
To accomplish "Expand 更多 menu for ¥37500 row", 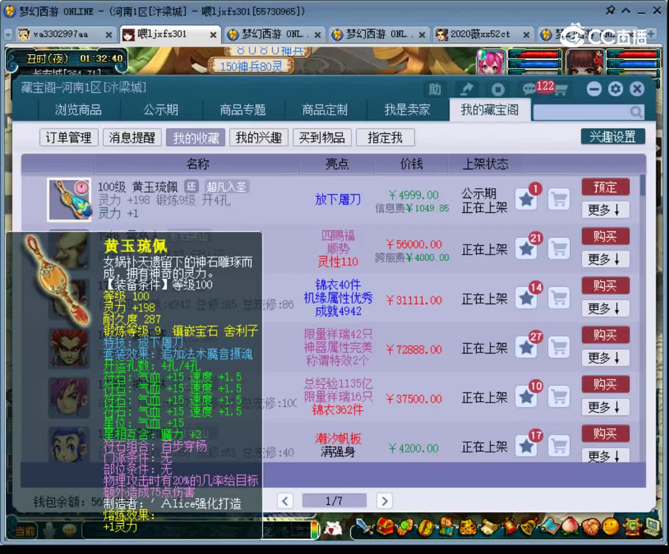I will (605, 407).
